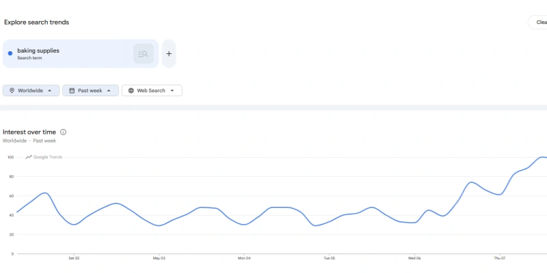Click the Interest over time title
This screenshot has height=273, width=547.
(x=29, y=132)
